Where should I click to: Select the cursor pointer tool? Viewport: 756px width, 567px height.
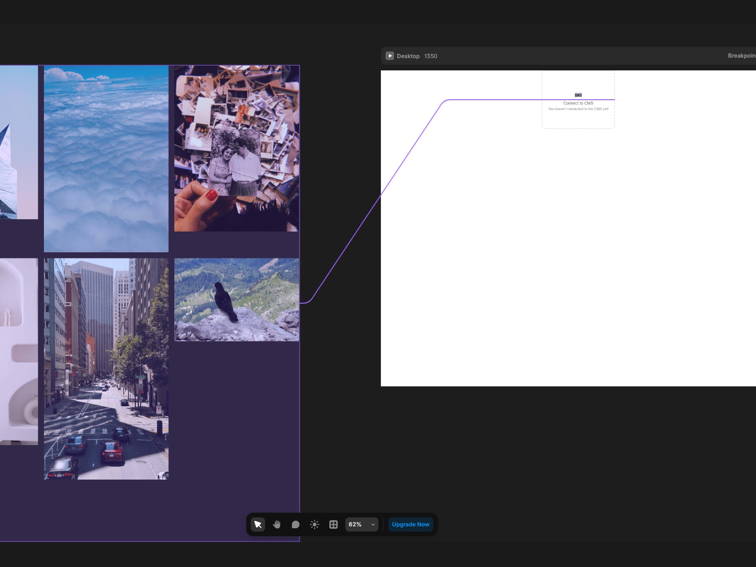[258, 524]
